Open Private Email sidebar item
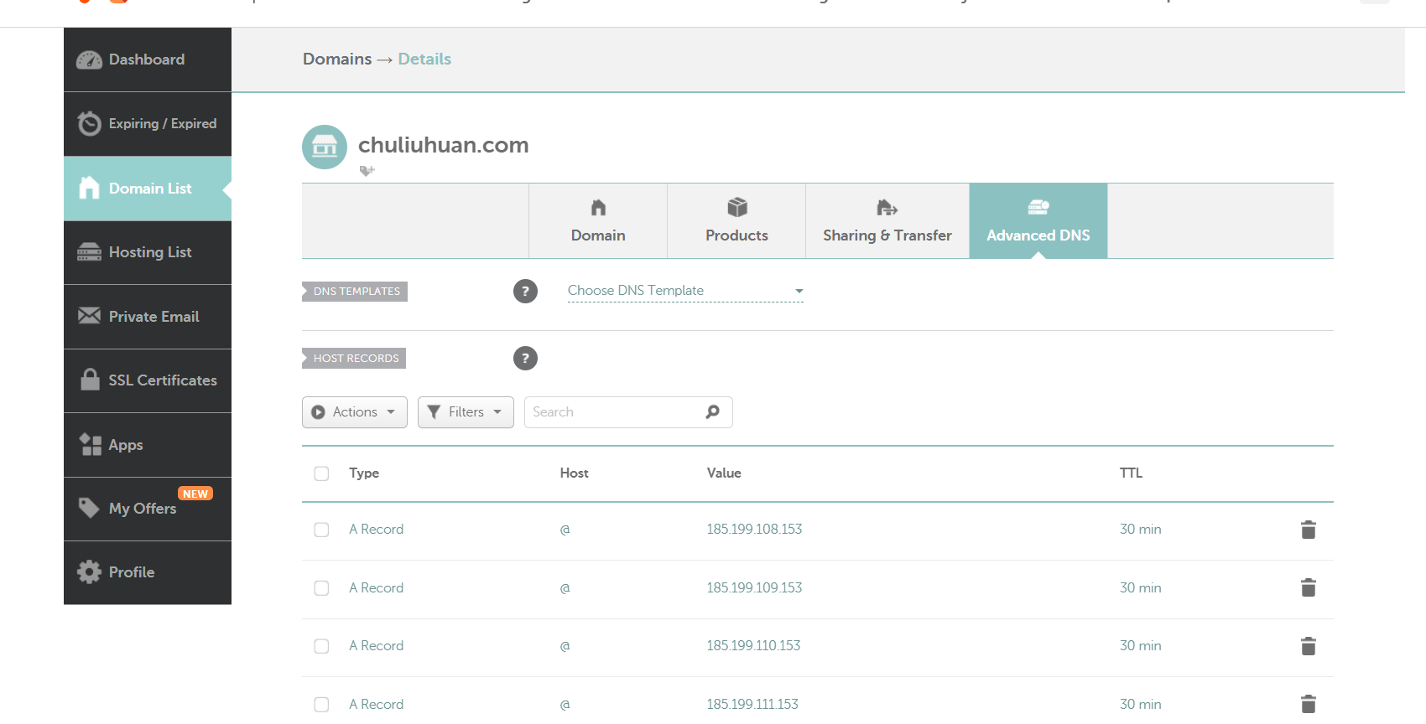The image size is (1426, 724). (x=148, y=317)
